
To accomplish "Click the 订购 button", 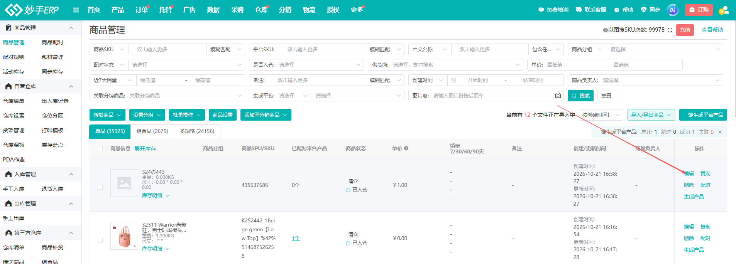I will point(699,10).
